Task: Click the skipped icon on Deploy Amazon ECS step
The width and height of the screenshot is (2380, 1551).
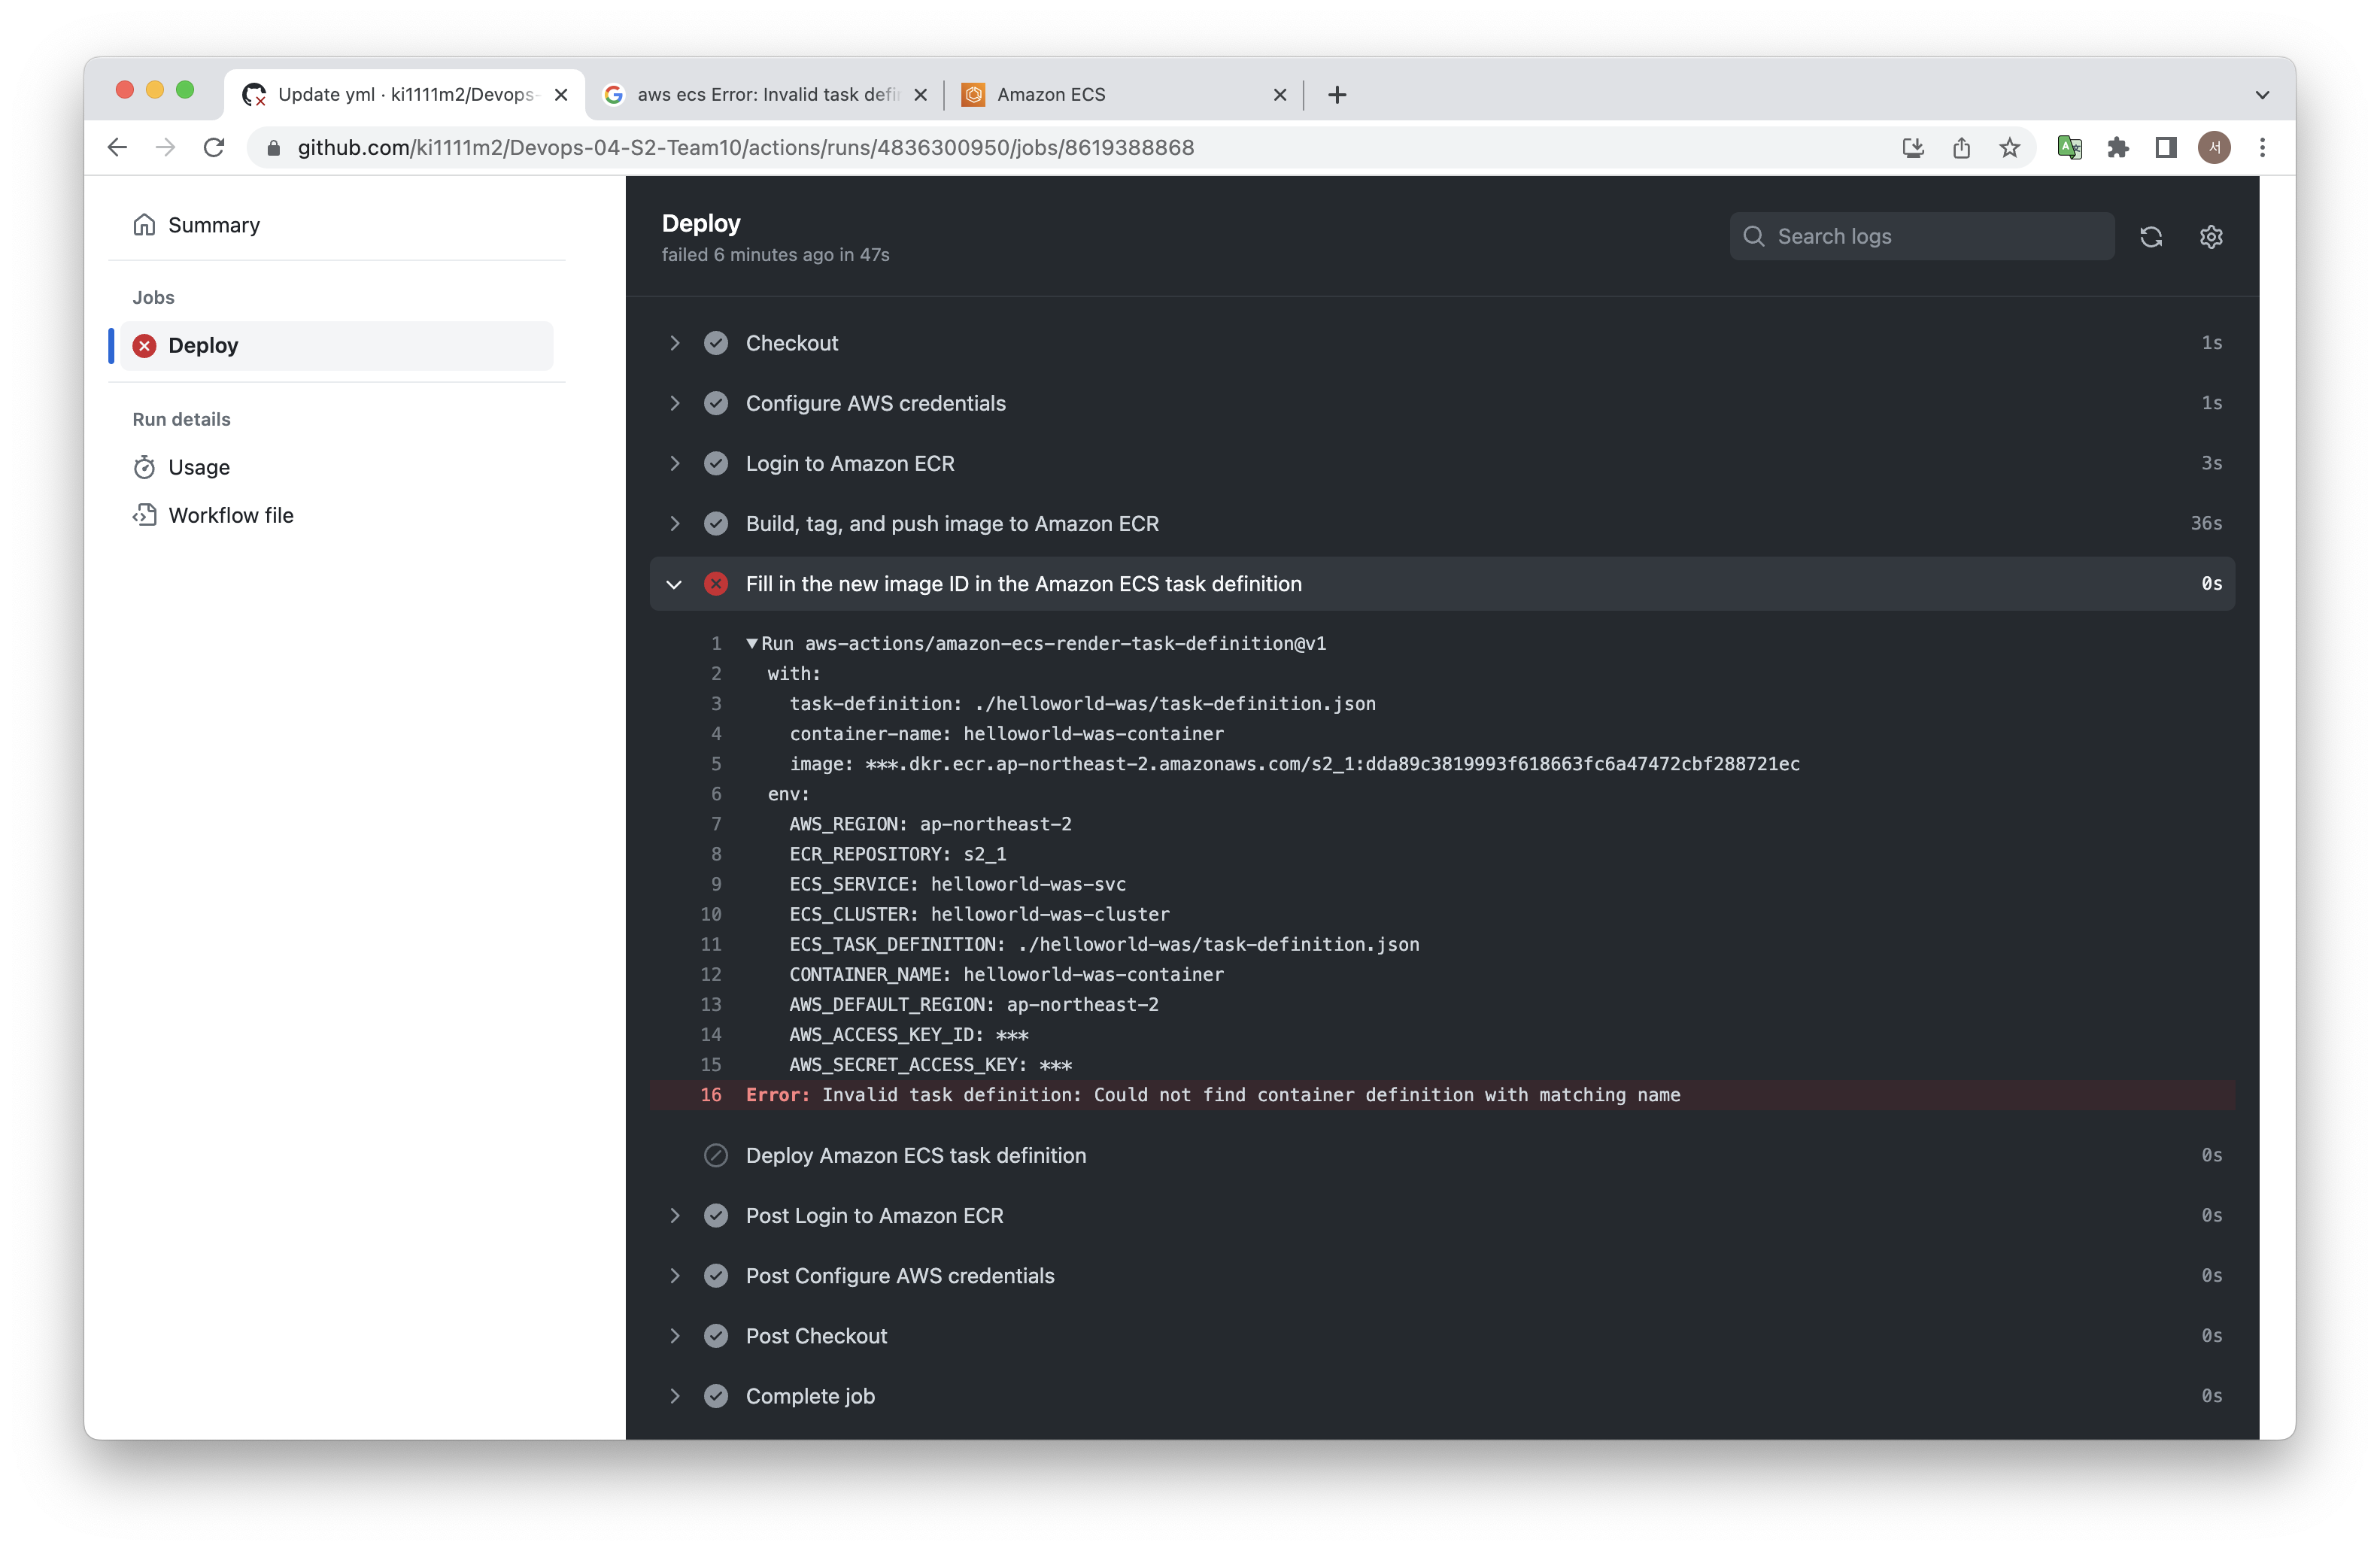Action: coord(716,1155)
